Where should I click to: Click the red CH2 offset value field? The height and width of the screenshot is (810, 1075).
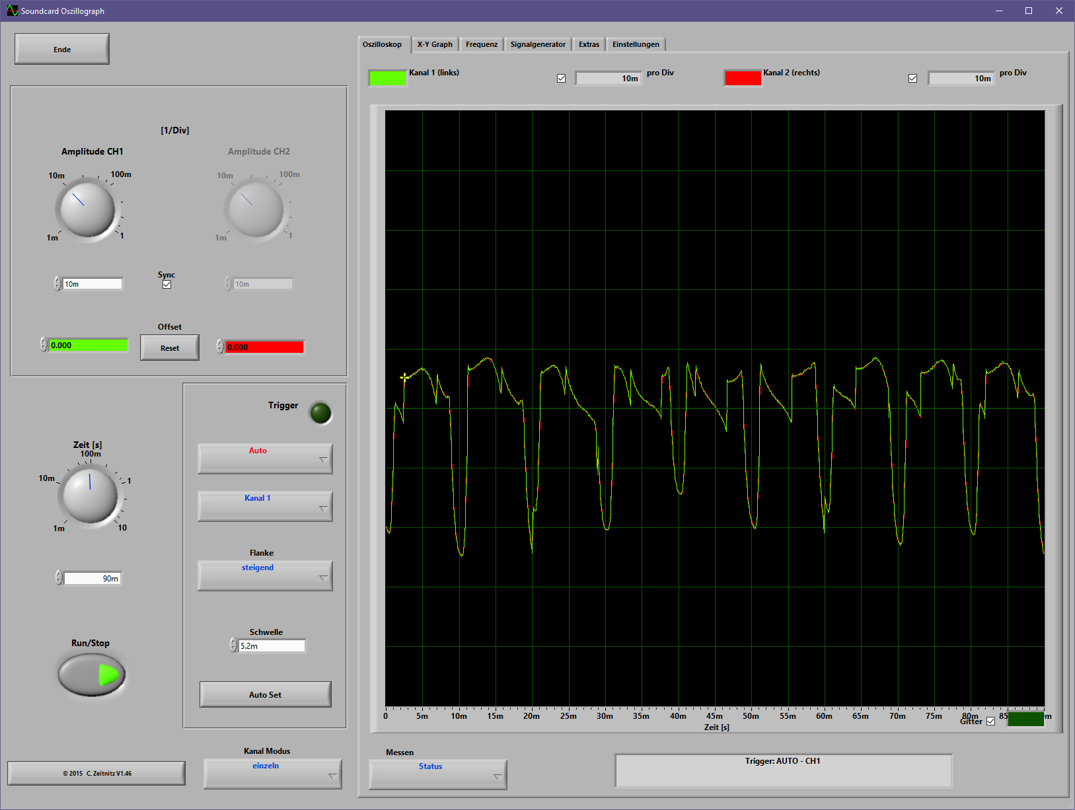[265, 347]
